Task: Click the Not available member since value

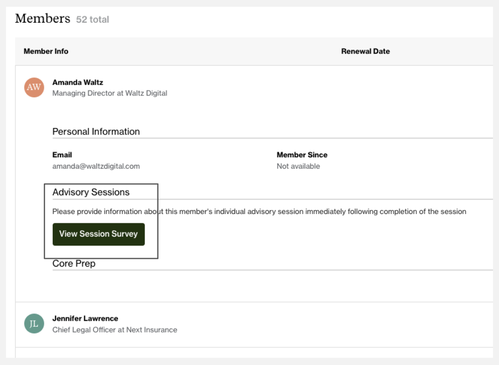Action: (x=298, y=166)
